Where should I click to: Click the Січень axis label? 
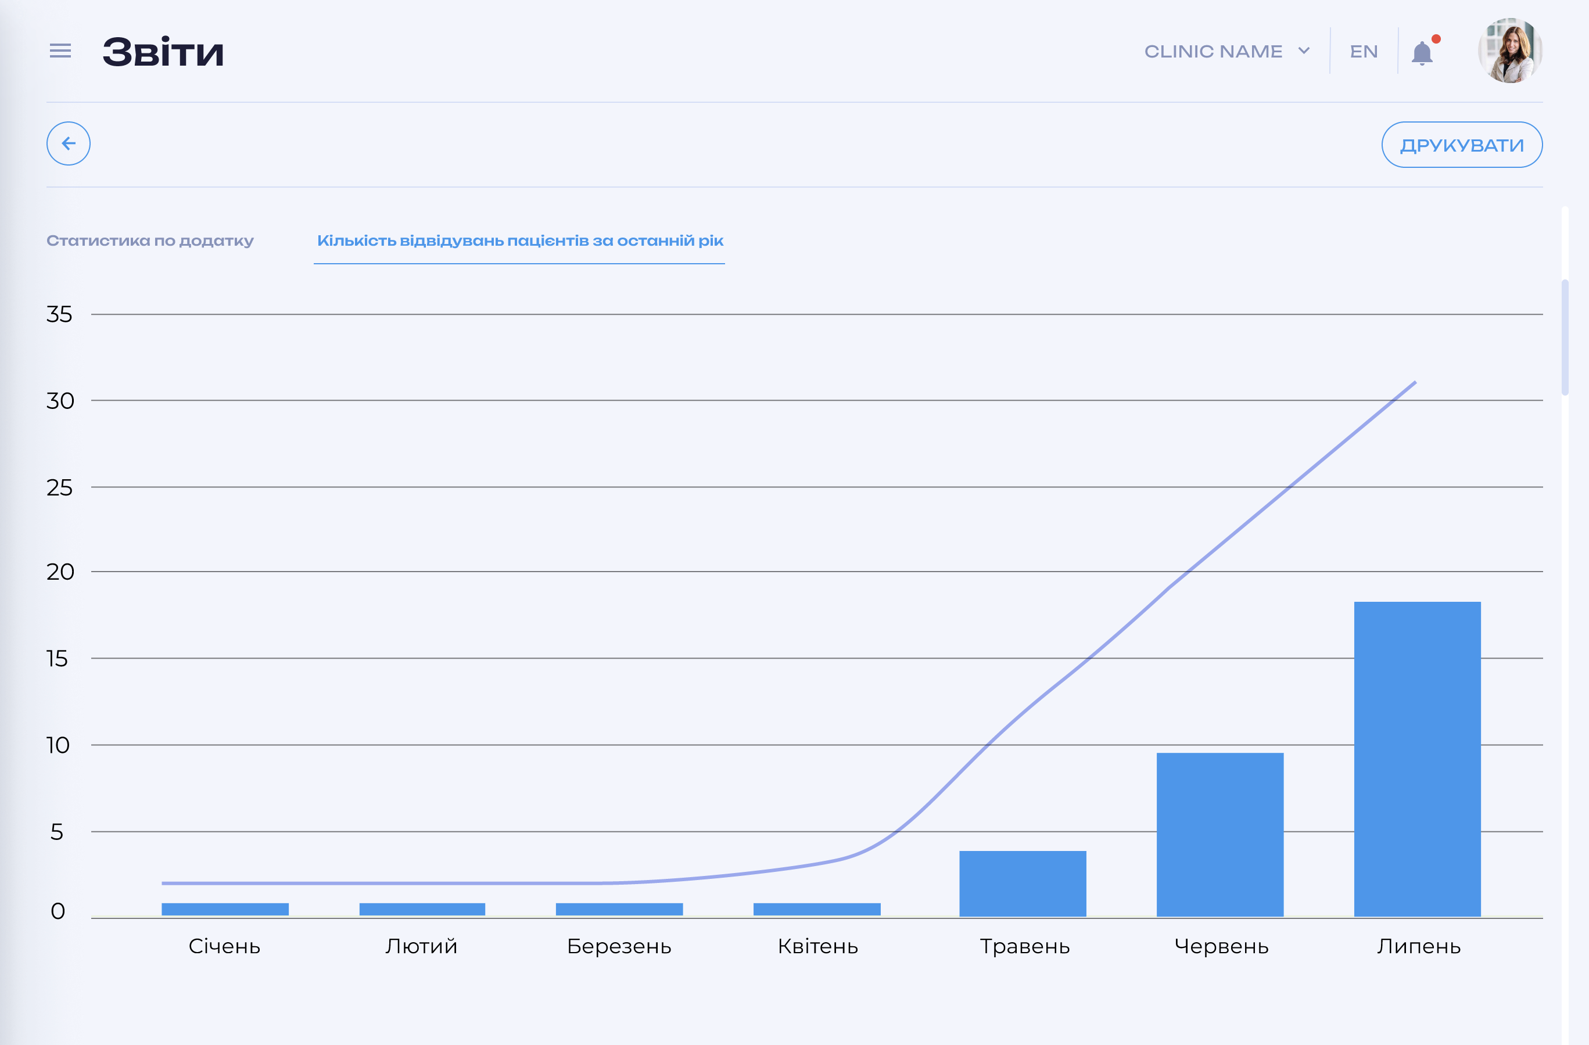224,946
